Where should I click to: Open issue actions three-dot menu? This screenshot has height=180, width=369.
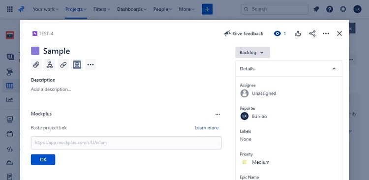tap(326, 33)
